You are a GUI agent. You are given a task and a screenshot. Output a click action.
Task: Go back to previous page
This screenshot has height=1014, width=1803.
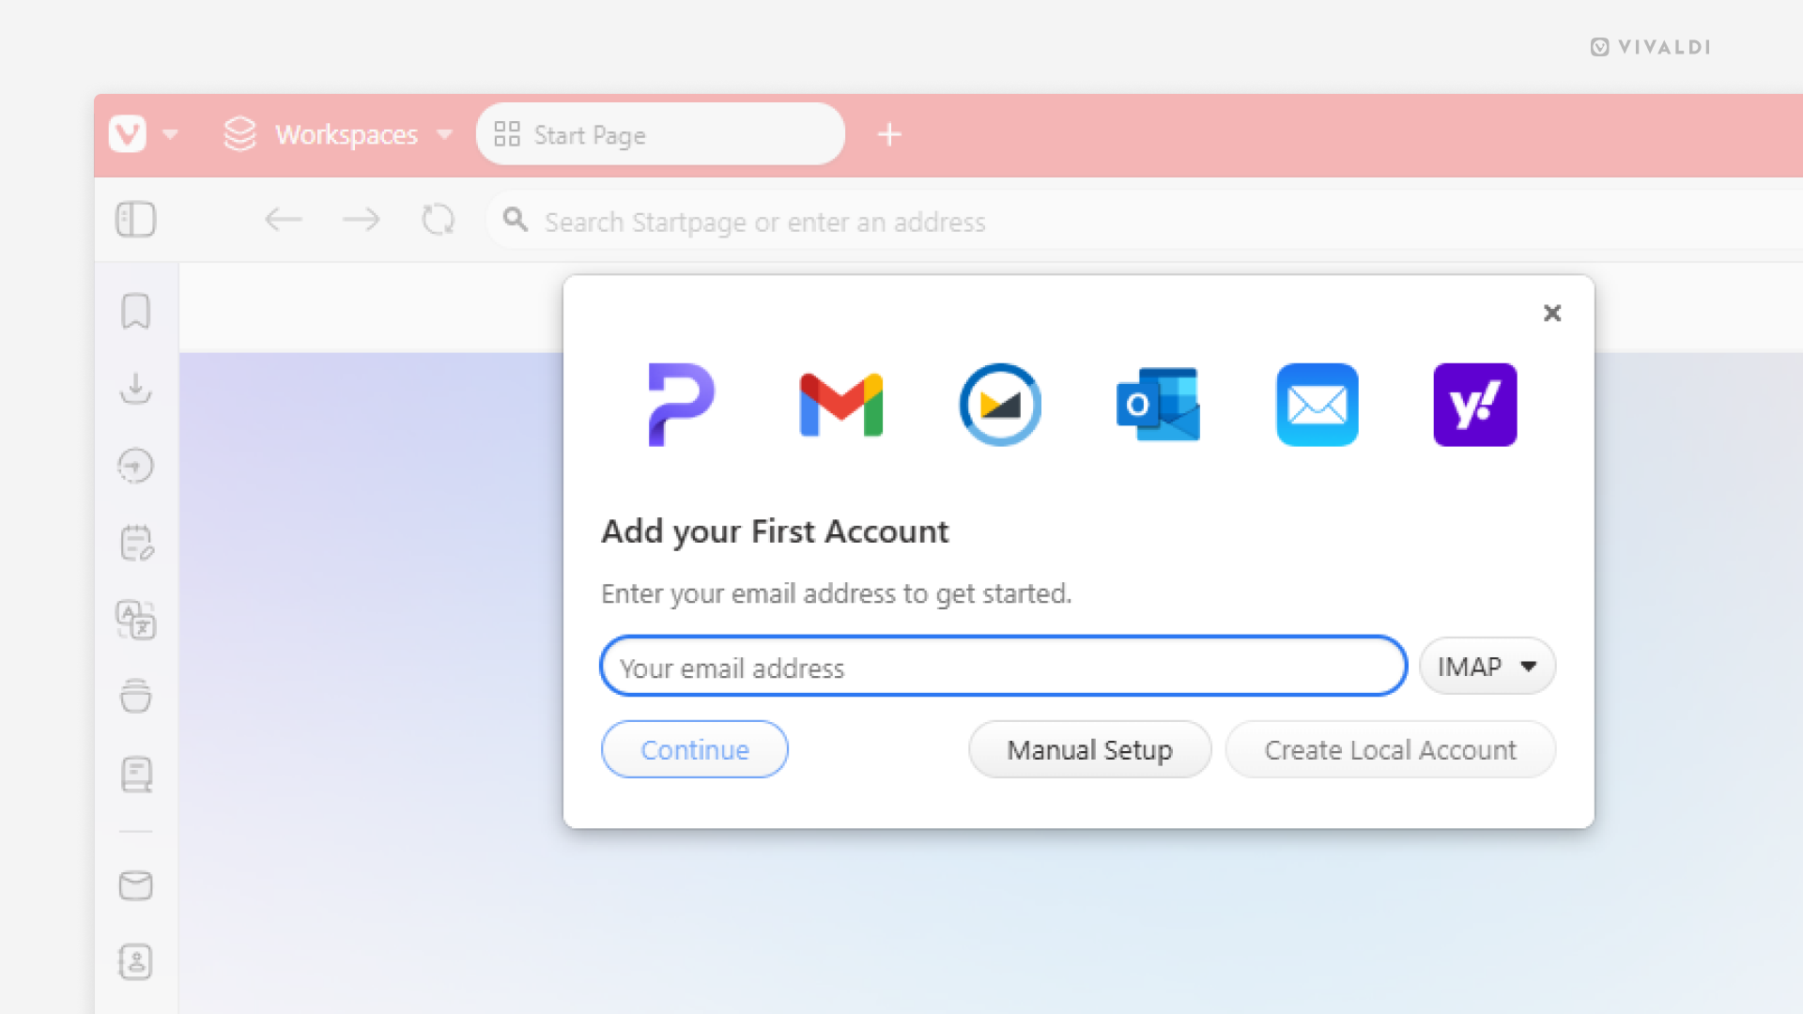click(283, 220)
